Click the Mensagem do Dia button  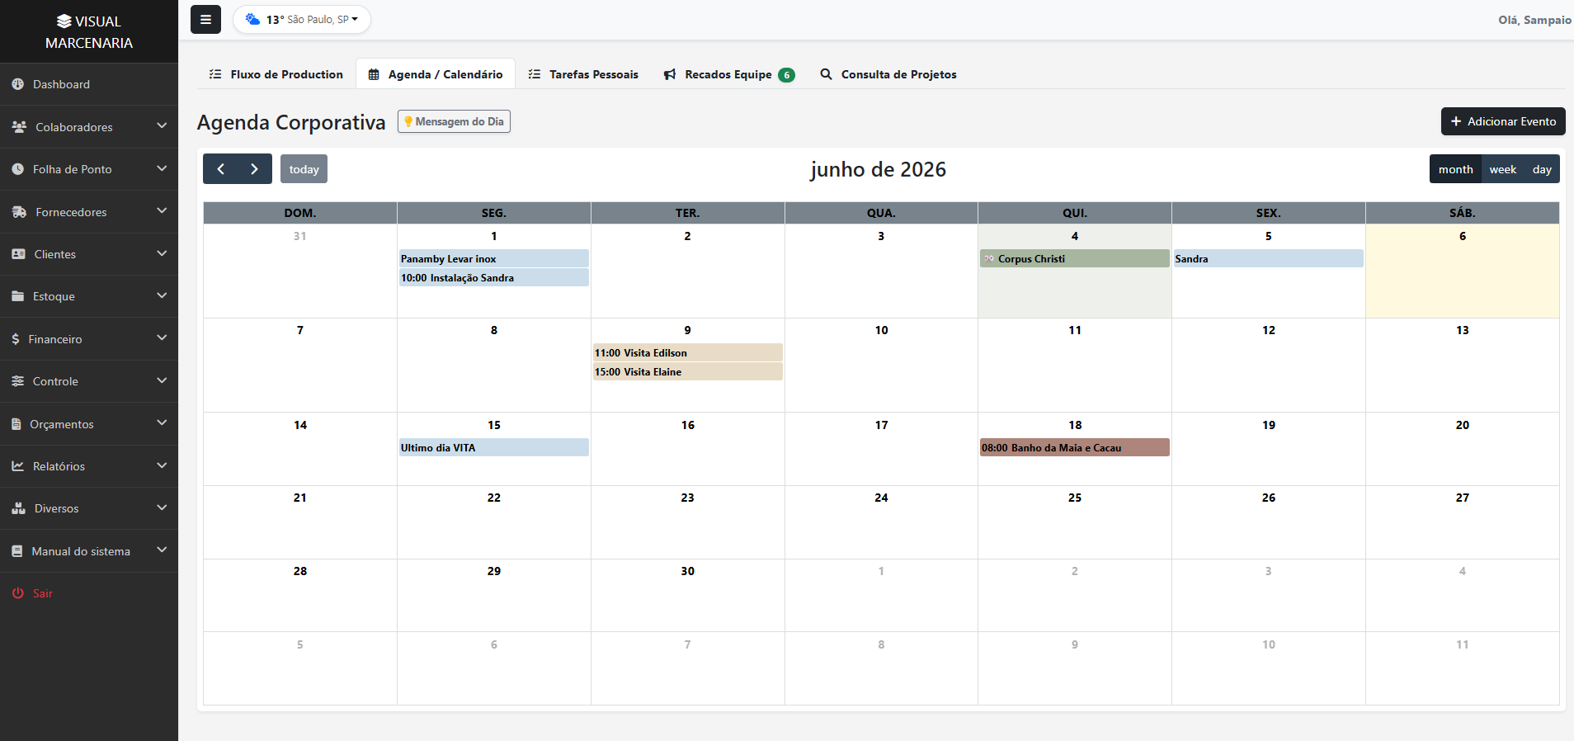(454, 121)
